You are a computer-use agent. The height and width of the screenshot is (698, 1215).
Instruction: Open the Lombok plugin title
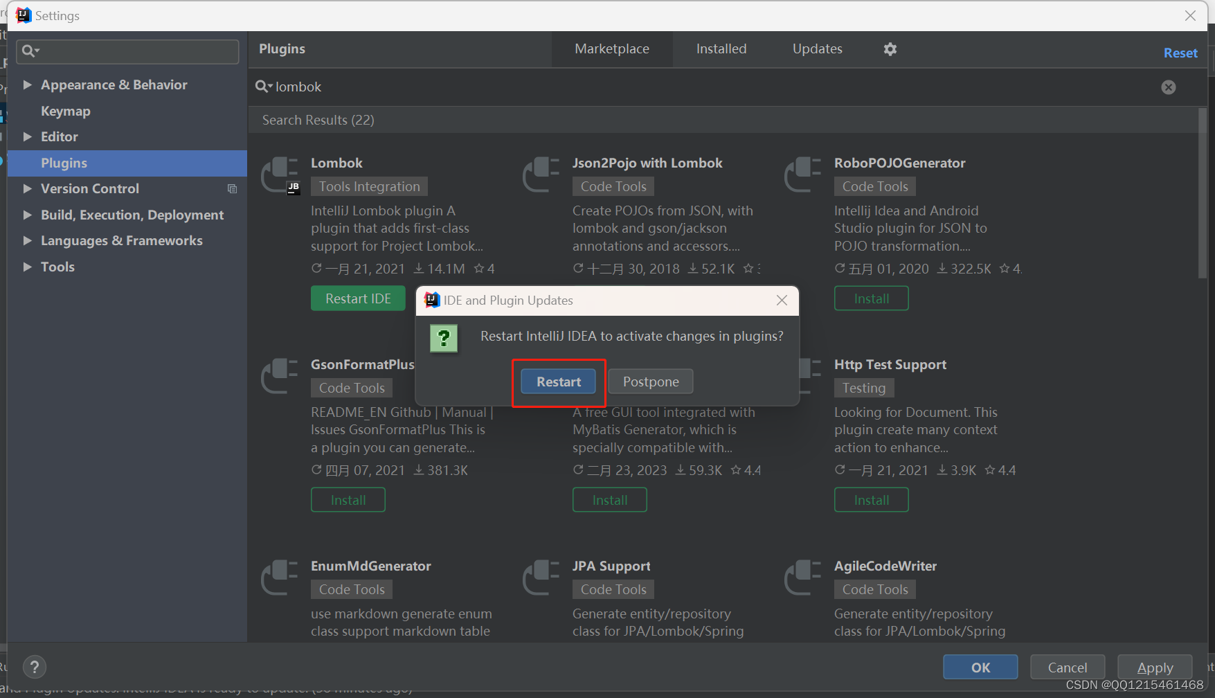[x=336, y=163]
